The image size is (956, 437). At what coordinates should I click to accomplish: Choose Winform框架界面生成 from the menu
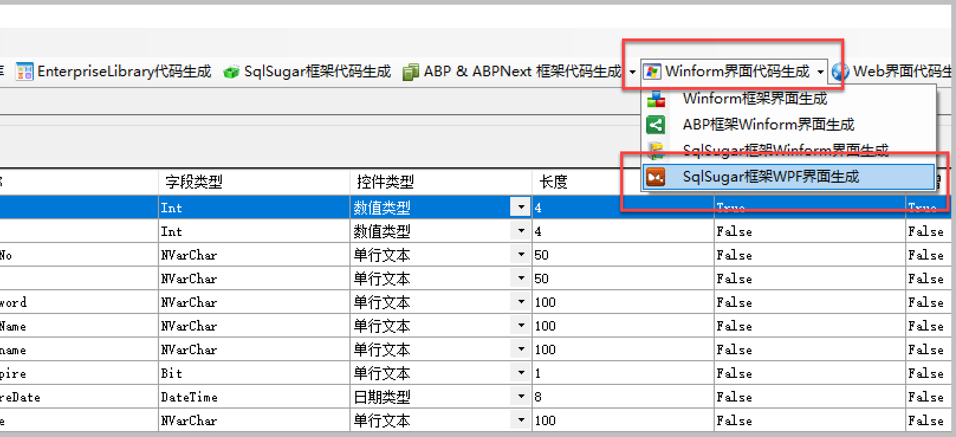[789, 98]
